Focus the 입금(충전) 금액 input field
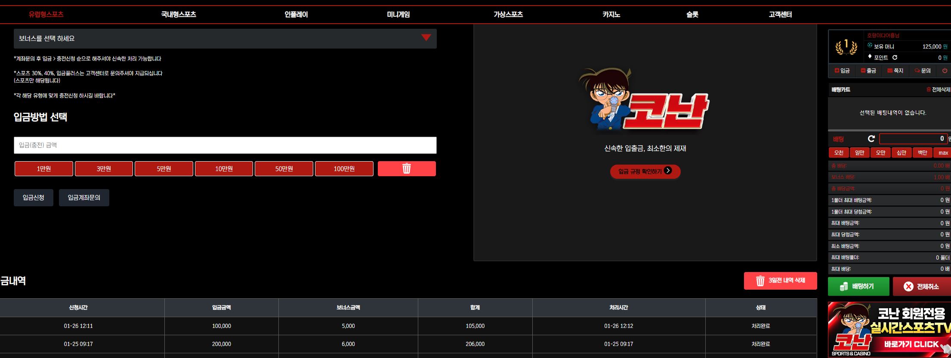951x358 pixels. pos(225,145)
